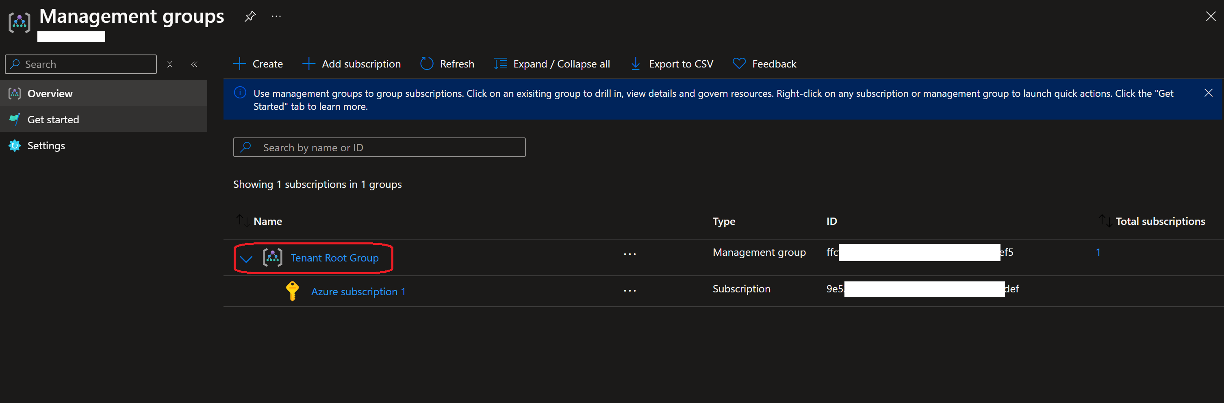Click total subscriptions count 1 link
Screen dimensions: 1224x403
(1098, 252)
